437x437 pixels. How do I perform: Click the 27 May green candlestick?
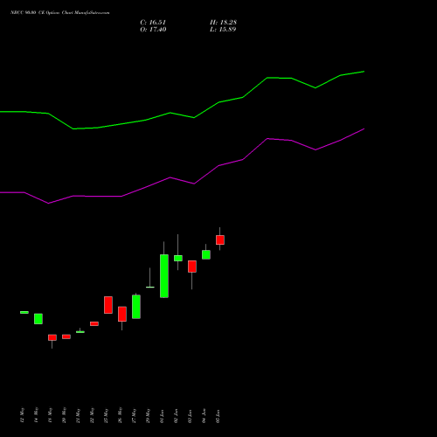[136, 307]
